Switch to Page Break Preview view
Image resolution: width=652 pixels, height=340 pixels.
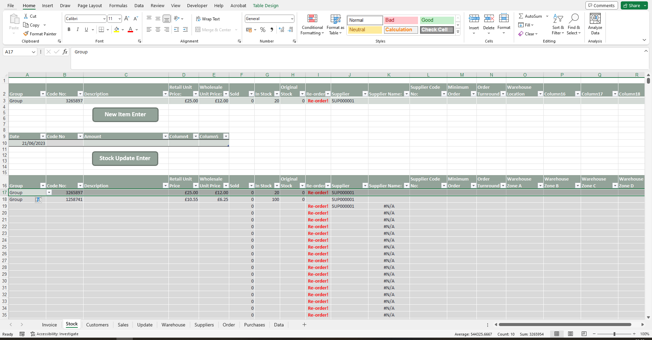584,334
